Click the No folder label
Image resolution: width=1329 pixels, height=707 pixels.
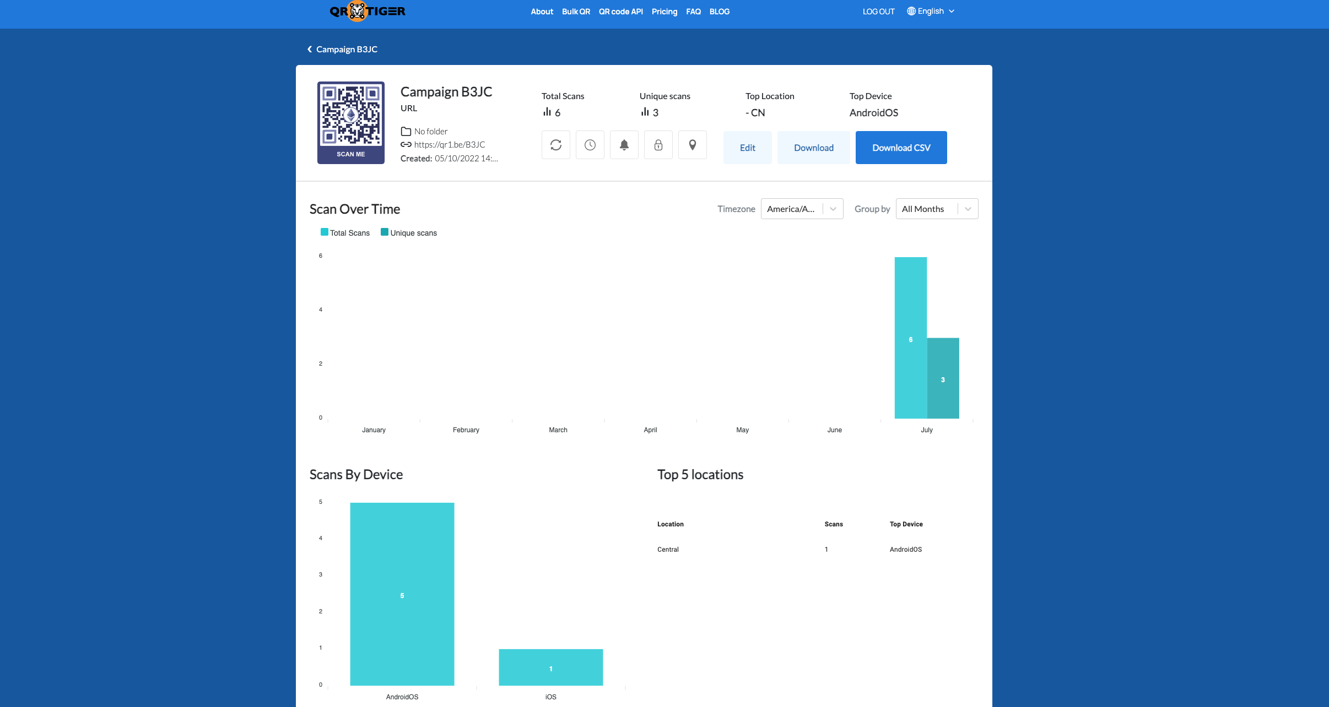tap(431, 131)
